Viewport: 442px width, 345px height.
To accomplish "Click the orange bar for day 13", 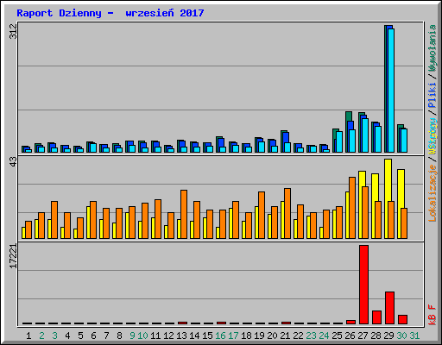I will coord(184,214).
